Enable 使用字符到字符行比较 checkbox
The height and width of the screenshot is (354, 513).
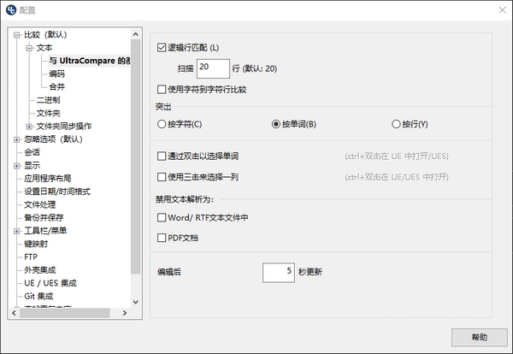tap(162, 89)
